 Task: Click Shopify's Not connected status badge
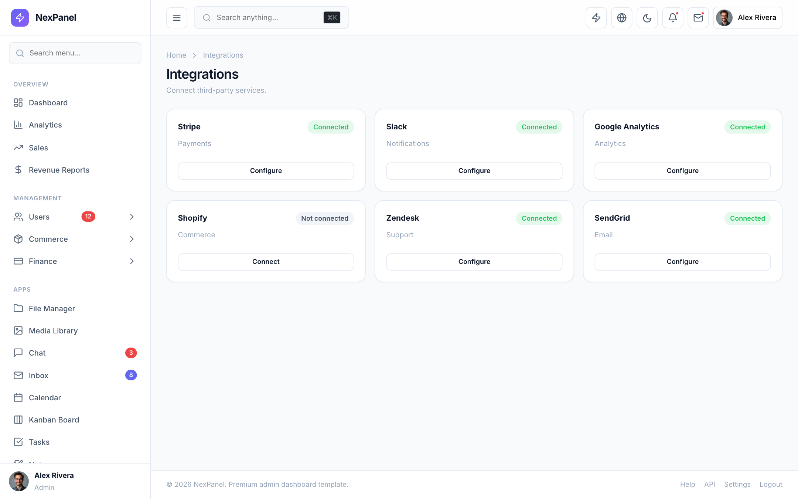point(325,218)
